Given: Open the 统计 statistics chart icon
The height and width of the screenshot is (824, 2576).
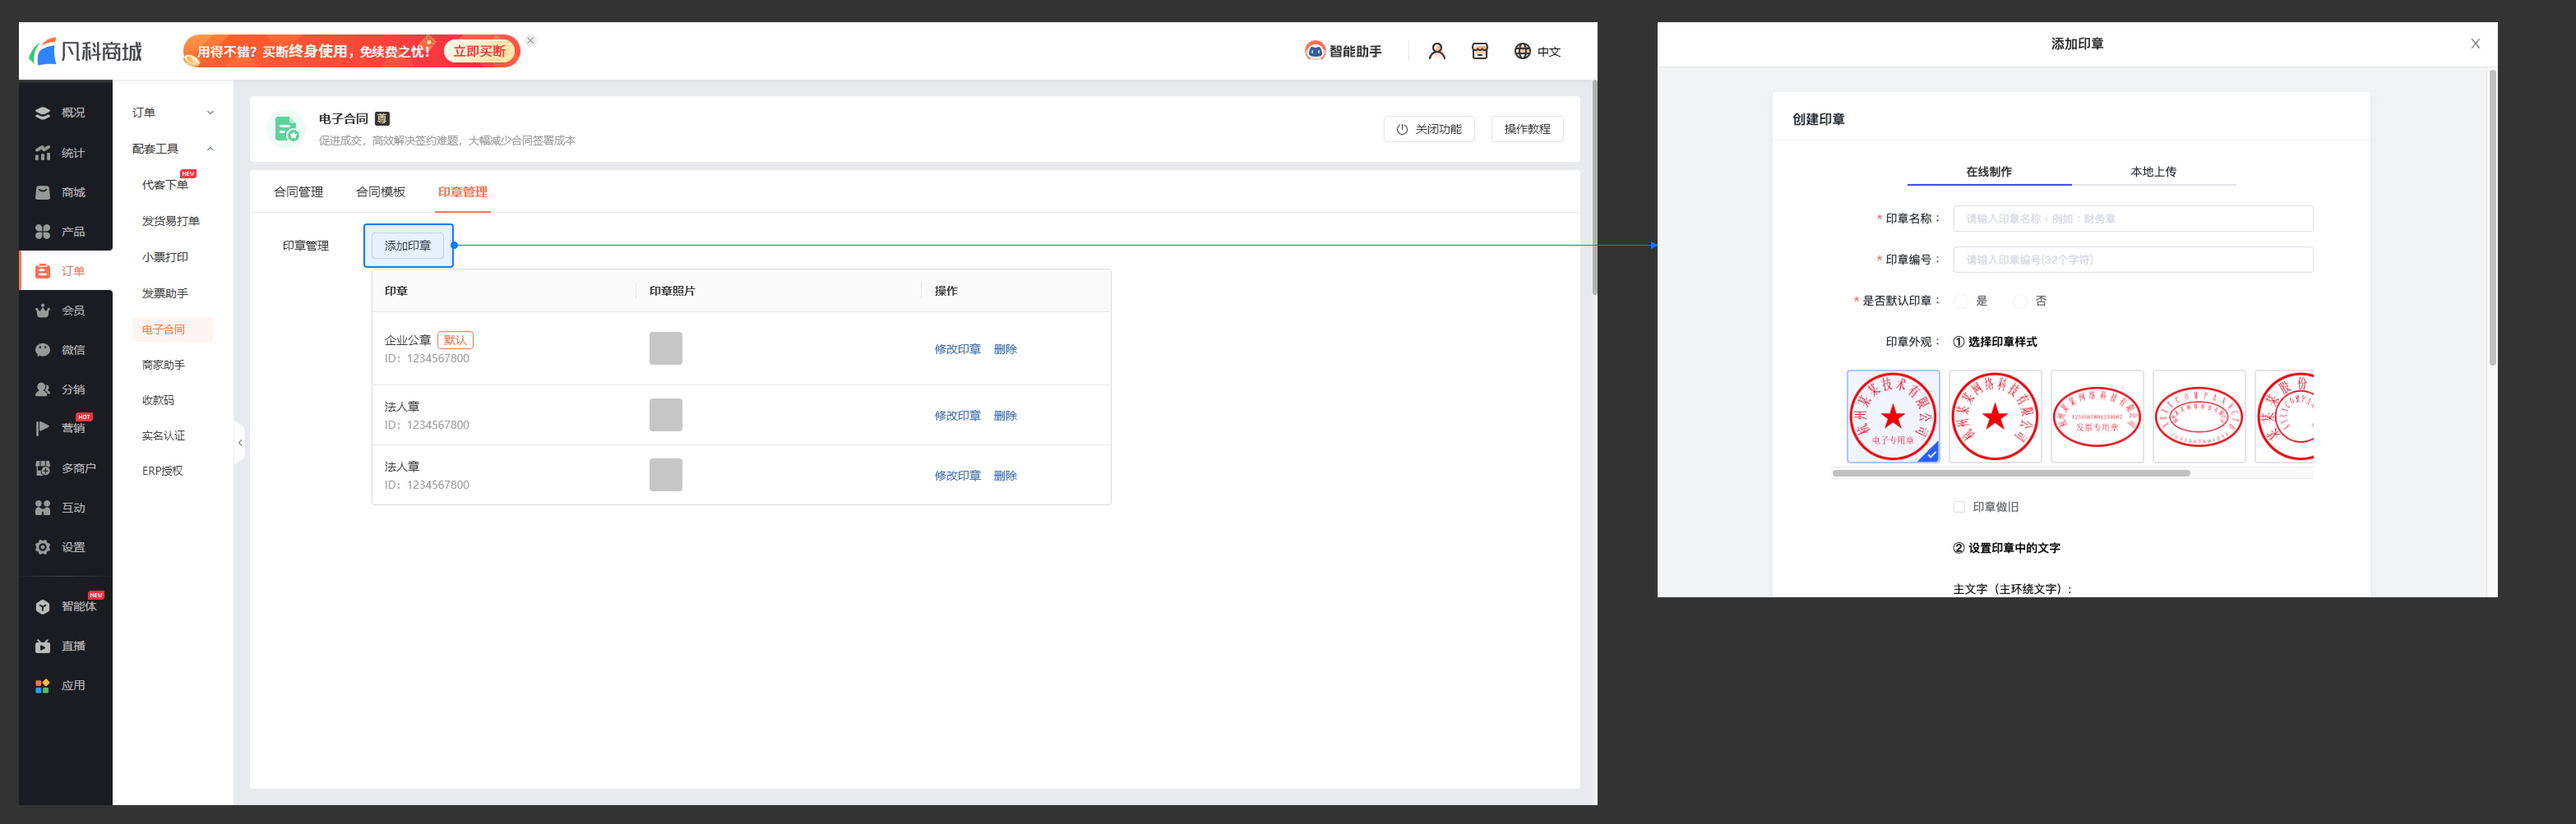Looking at the screenshot, I should click(42, 153).
